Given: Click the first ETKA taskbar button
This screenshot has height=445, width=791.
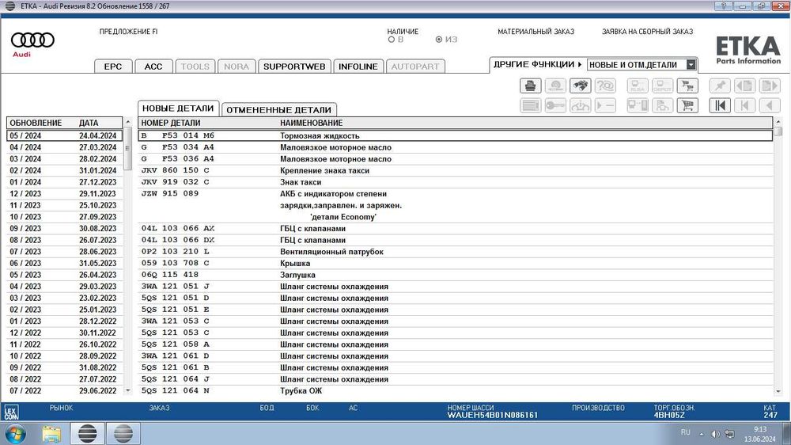Looking at the screenshot, I should pyautogui.click(x=87, y=434).
